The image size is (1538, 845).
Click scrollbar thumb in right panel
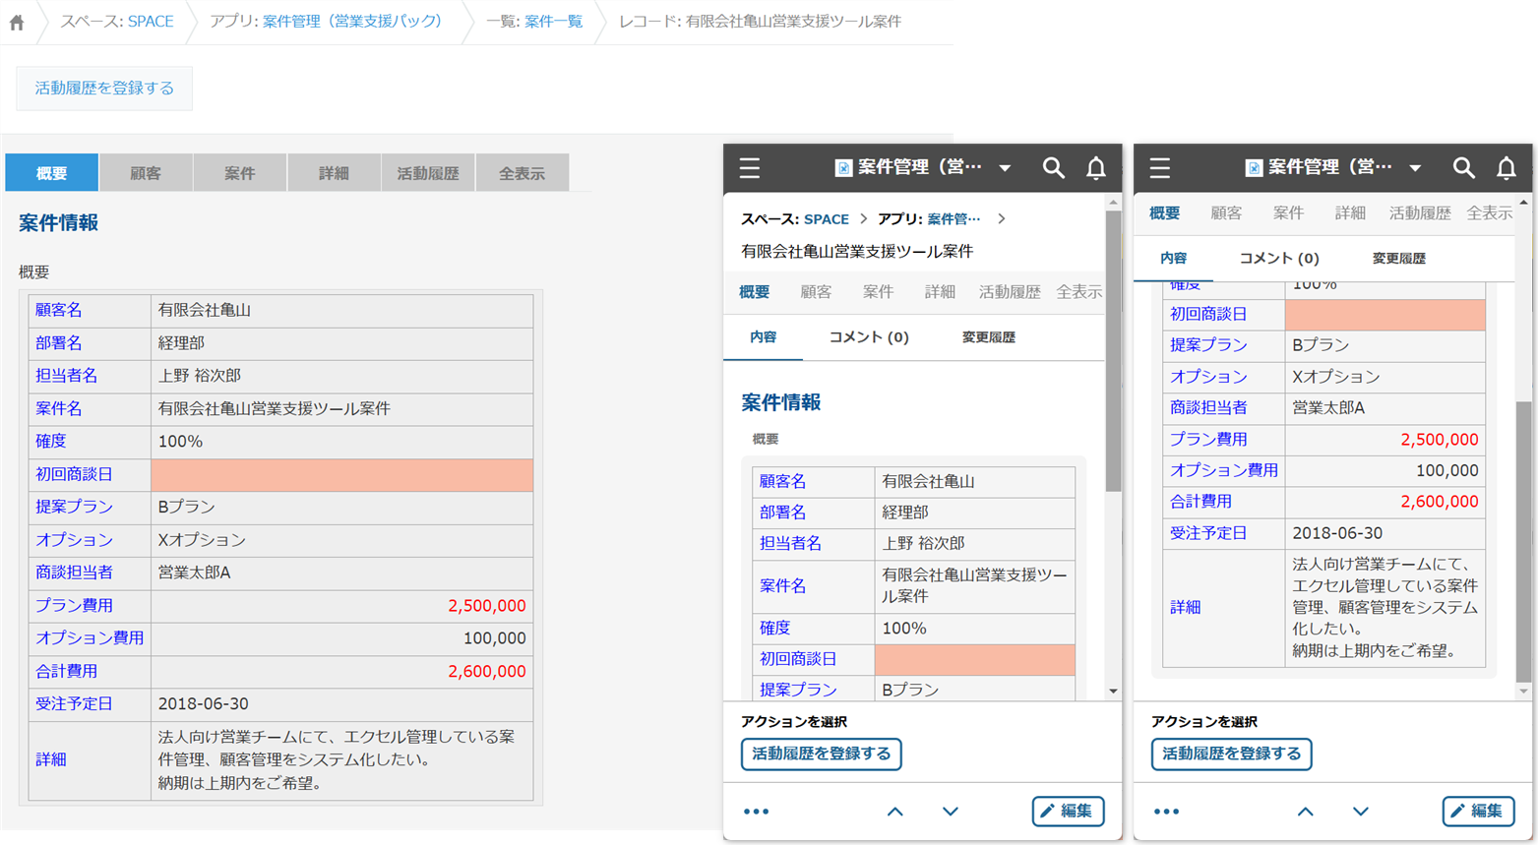[1523, 541]
